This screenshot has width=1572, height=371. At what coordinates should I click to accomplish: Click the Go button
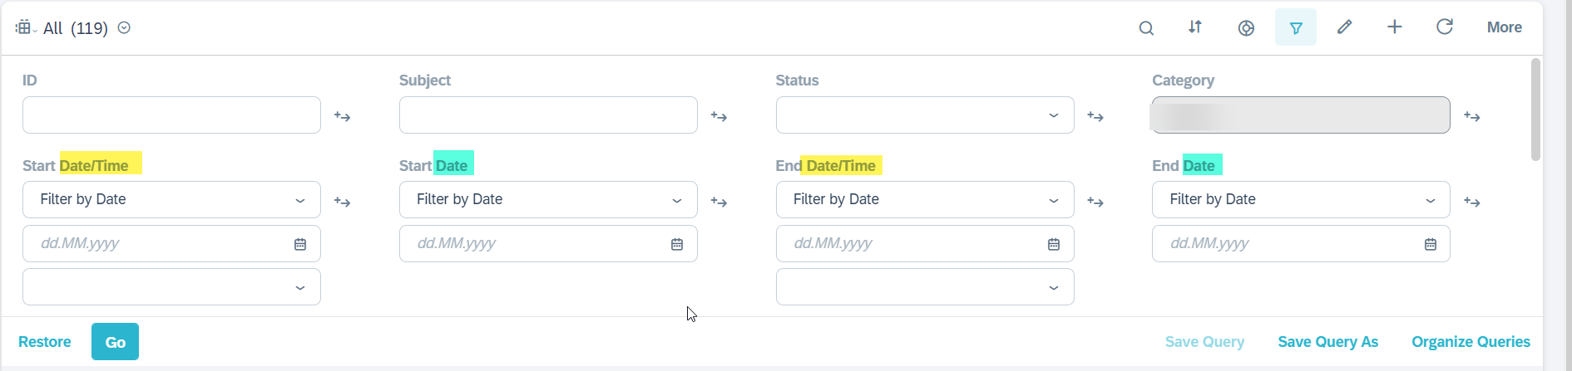[x=115, y=342]
